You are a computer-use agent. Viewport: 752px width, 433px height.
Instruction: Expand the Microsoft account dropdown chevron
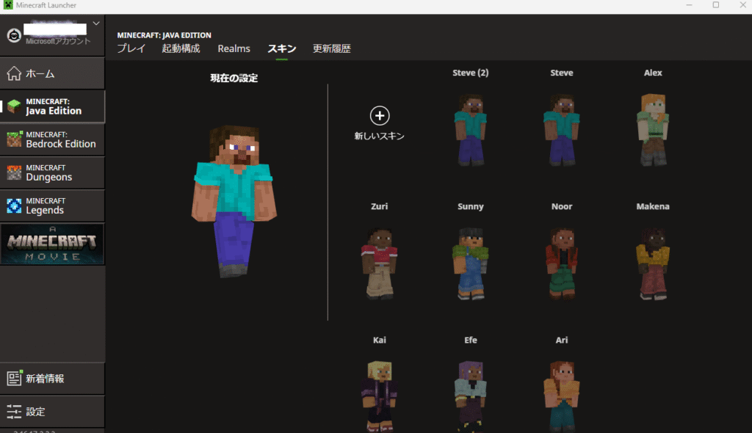(96, 23)
